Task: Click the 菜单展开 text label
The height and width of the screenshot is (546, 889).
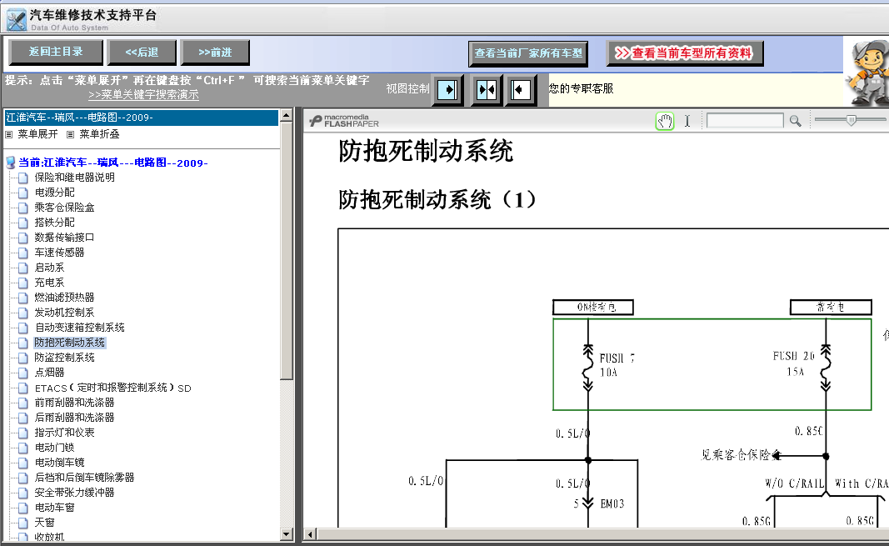Action: [37, 134]
